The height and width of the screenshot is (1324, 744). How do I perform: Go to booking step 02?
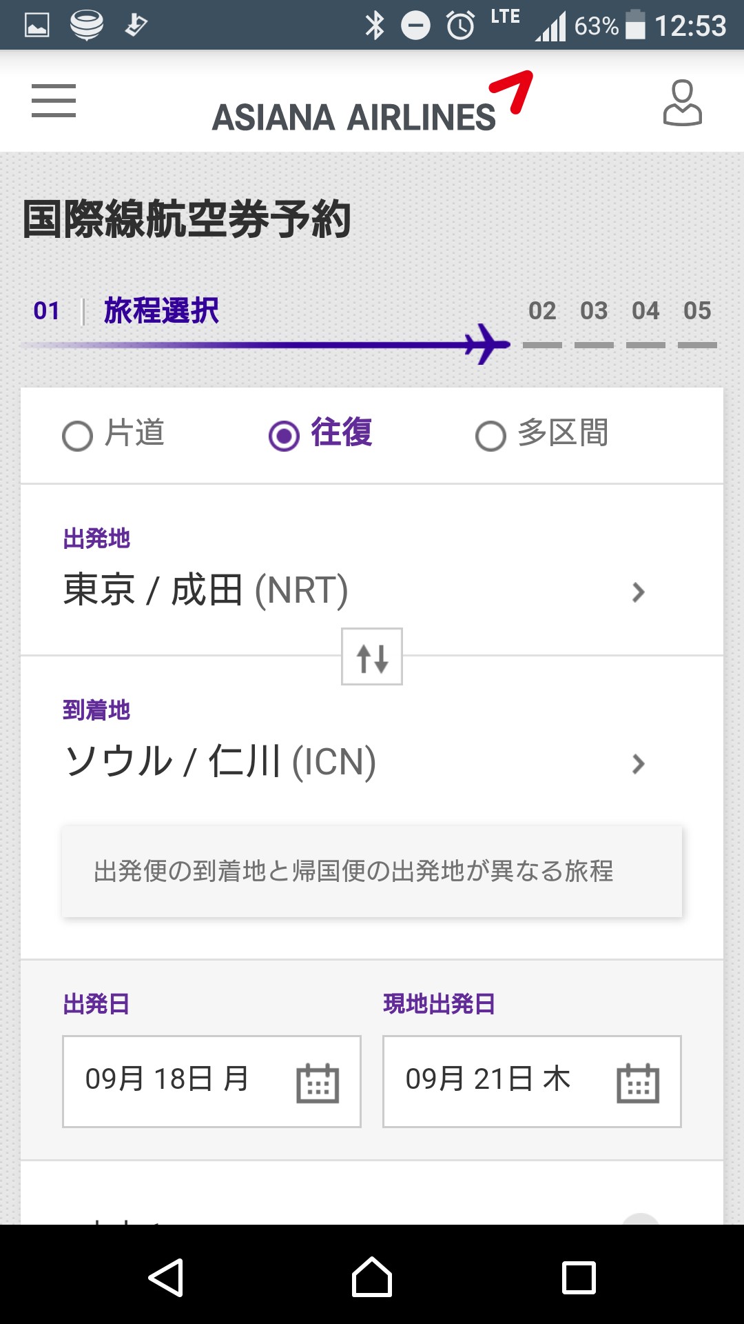[542, 312]
